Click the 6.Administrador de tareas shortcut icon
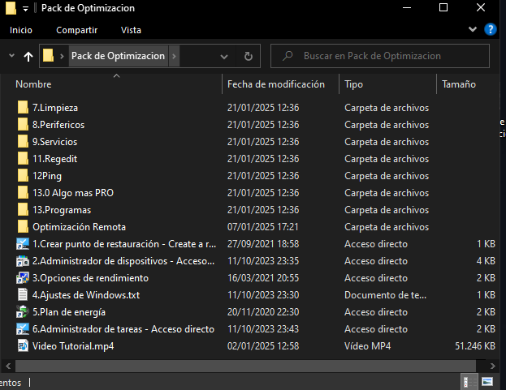506x390 pixels. tap(23, 329)
